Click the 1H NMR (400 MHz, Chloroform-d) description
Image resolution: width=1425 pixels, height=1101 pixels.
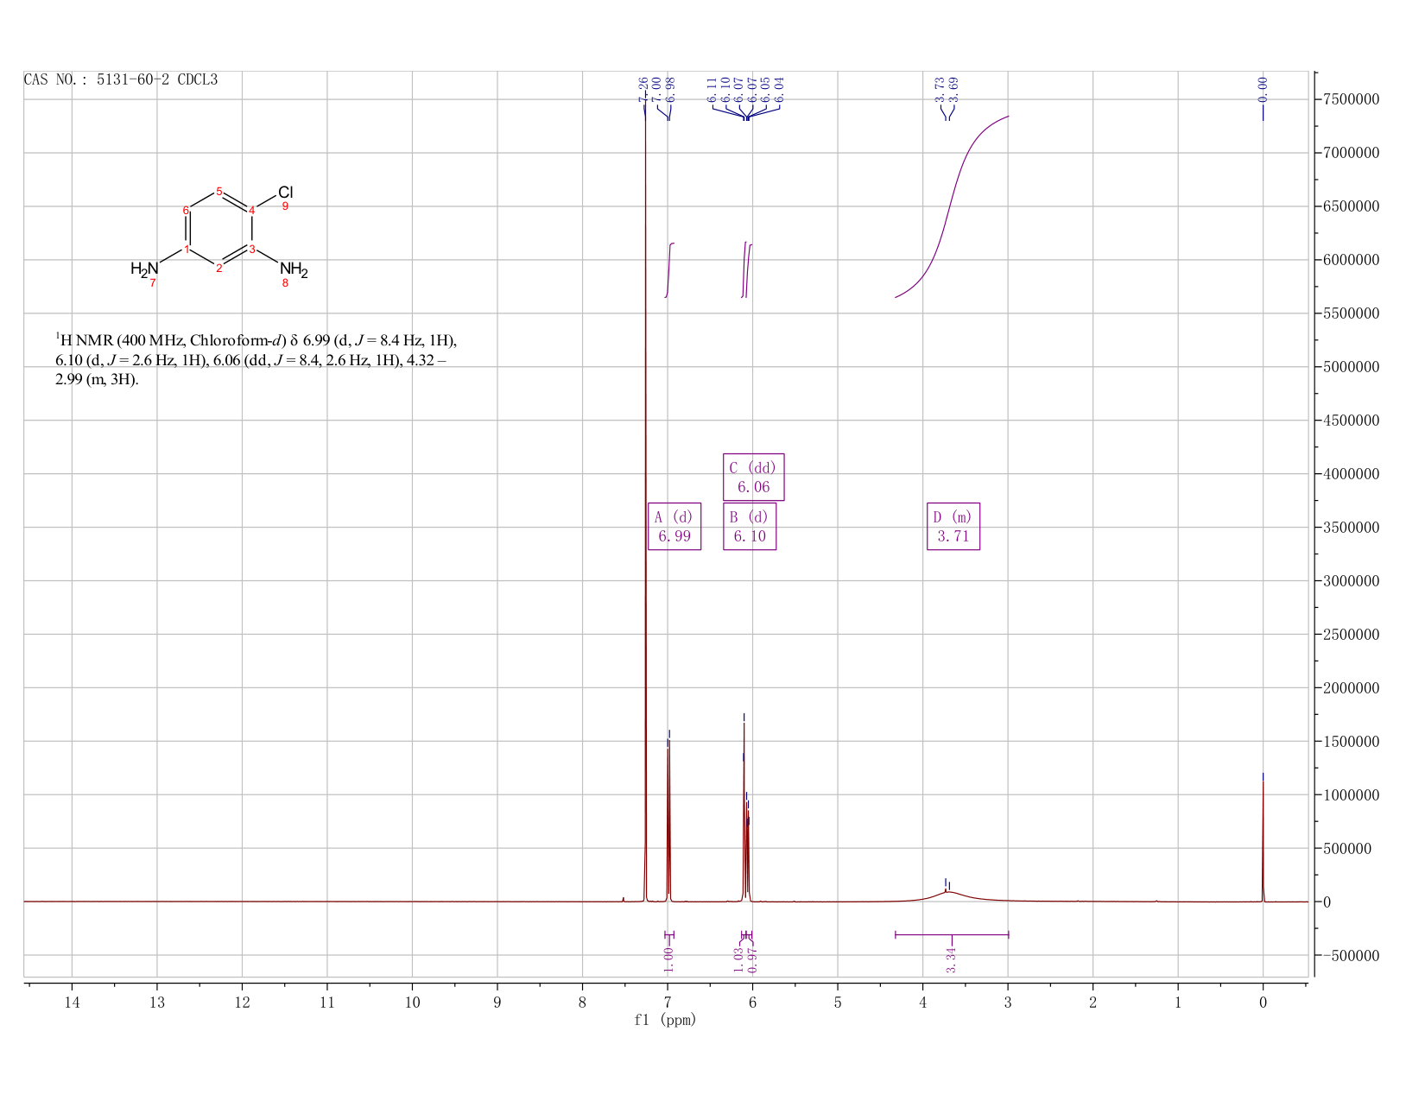256,359
